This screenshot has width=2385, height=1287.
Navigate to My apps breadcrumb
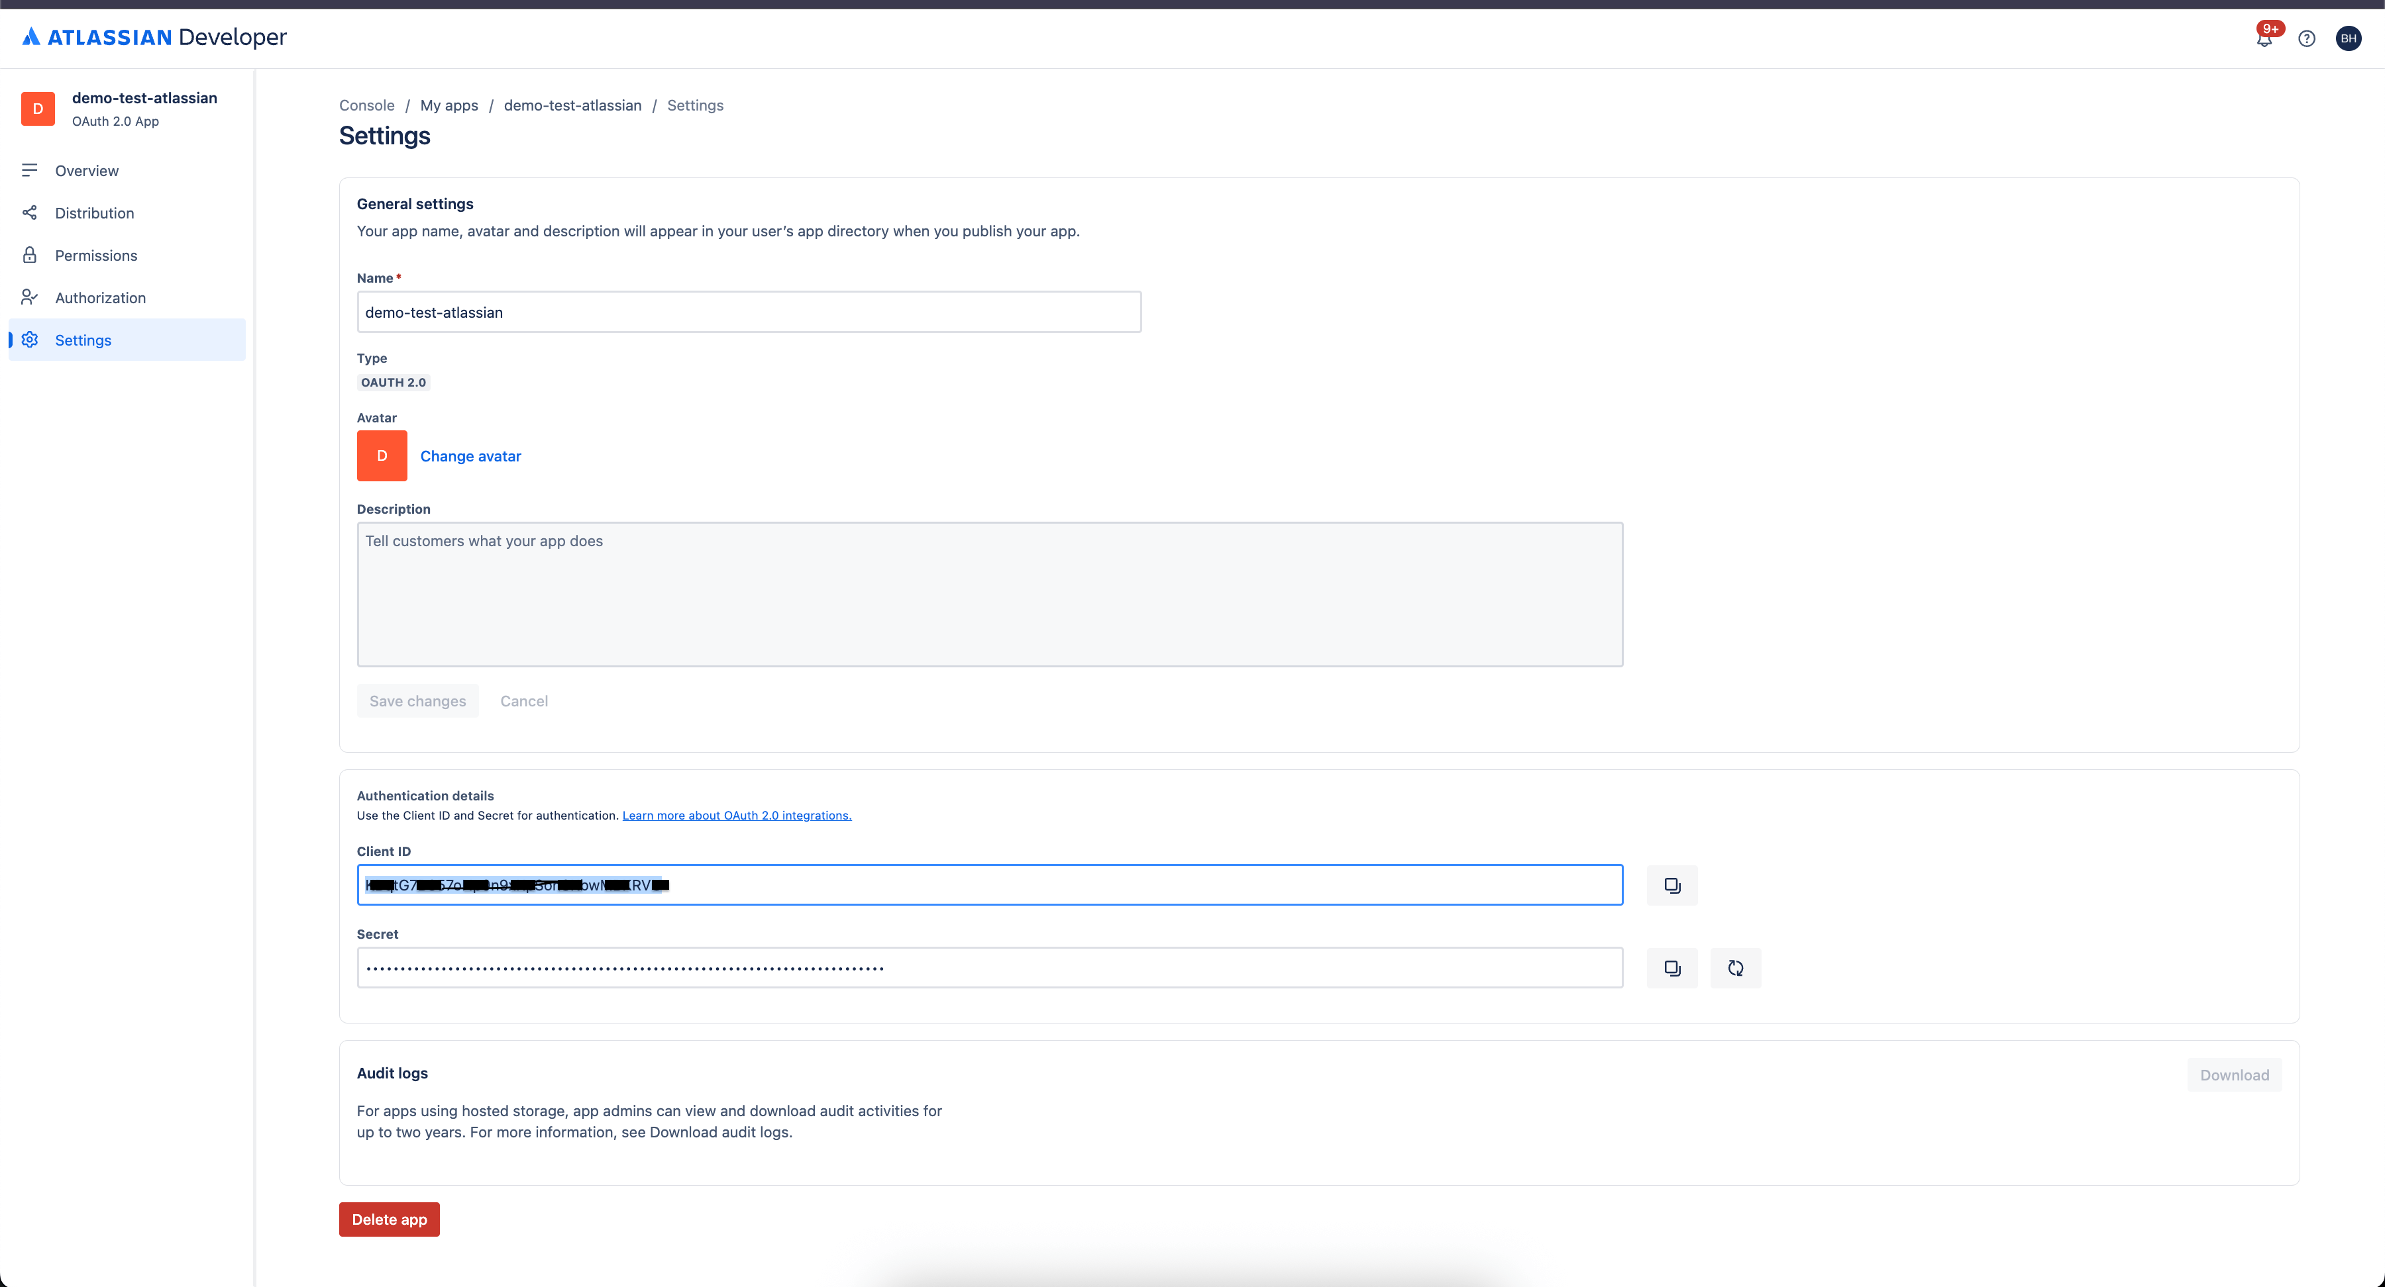coord(449,105)
